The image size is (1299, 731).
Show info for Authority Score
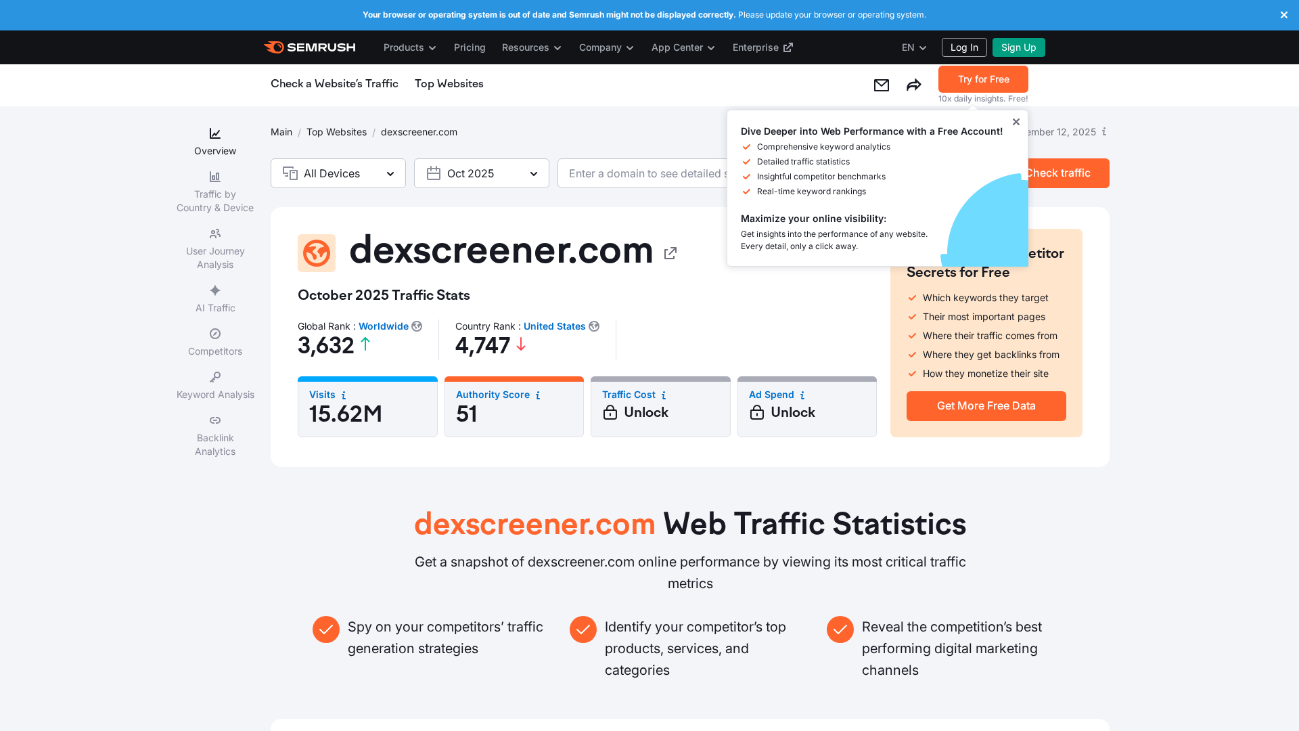[x=538, y=395]
